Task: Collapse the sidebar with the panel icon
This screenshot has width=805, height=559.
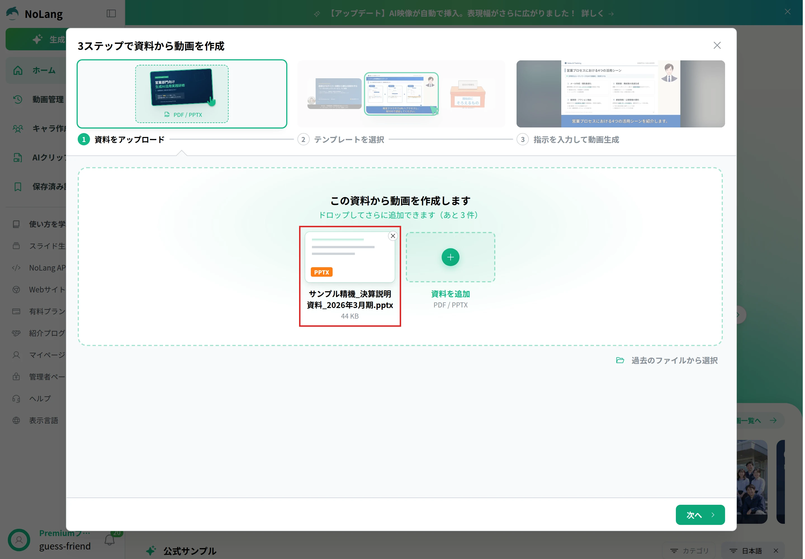Action: point(112,14)
